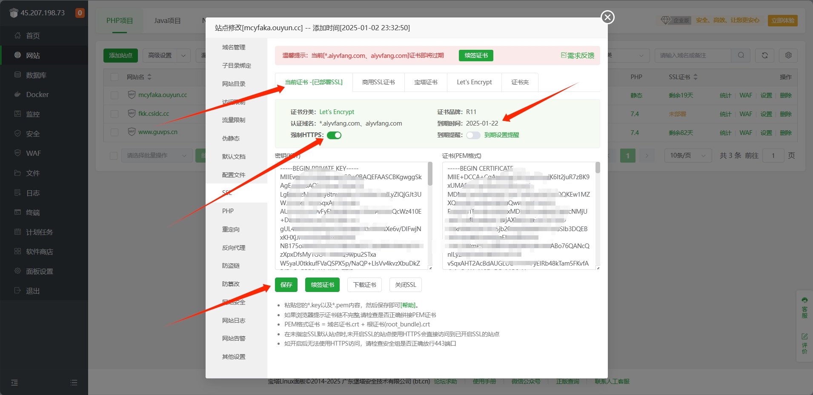
Task: Check the www.guvps.cn row checkbox
Action: click(115, 132)
